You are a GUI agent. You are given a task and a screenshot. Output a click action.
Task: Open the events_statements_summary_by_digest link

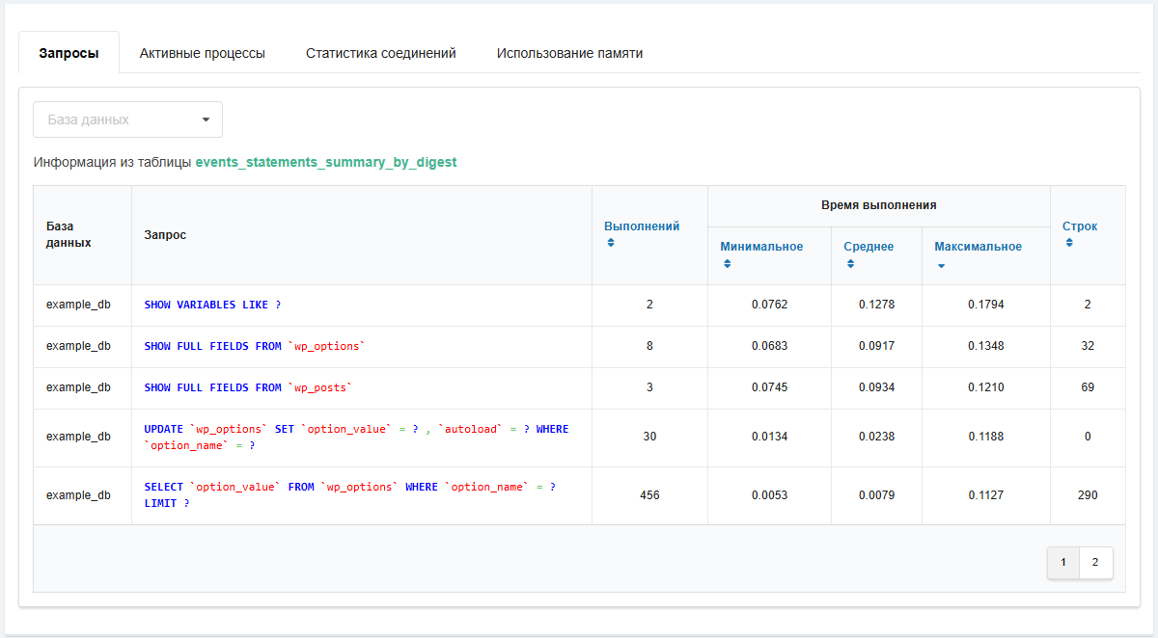pos(326,162)
